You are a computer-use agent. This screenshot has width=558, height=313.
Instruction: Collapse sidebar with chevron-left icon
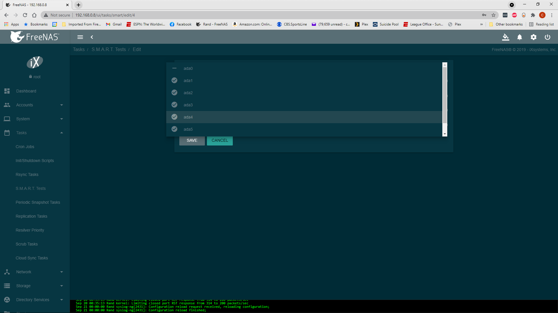[x=92, y=37]
